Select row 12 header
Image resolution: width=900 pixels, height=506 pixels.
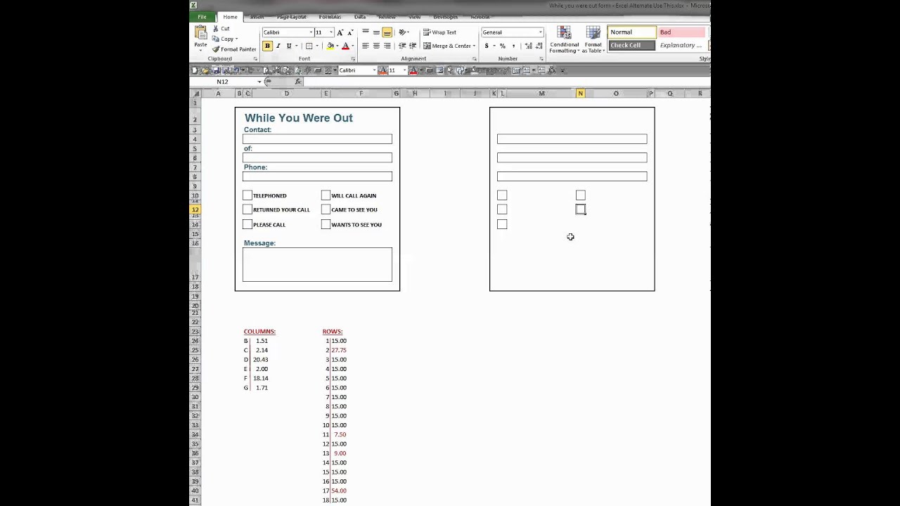coord(195,209)
